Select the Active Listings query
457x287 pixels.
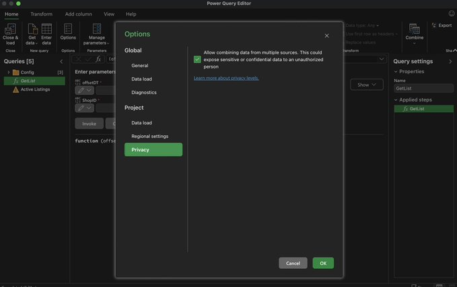click(34, 89)
